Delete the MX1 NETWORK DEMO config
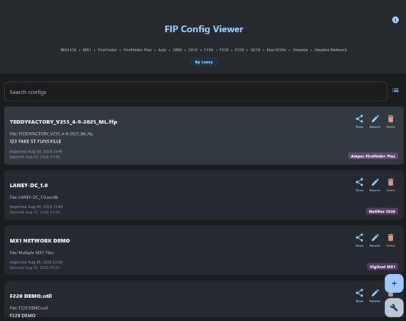406x321 pixels. point(391,240)
